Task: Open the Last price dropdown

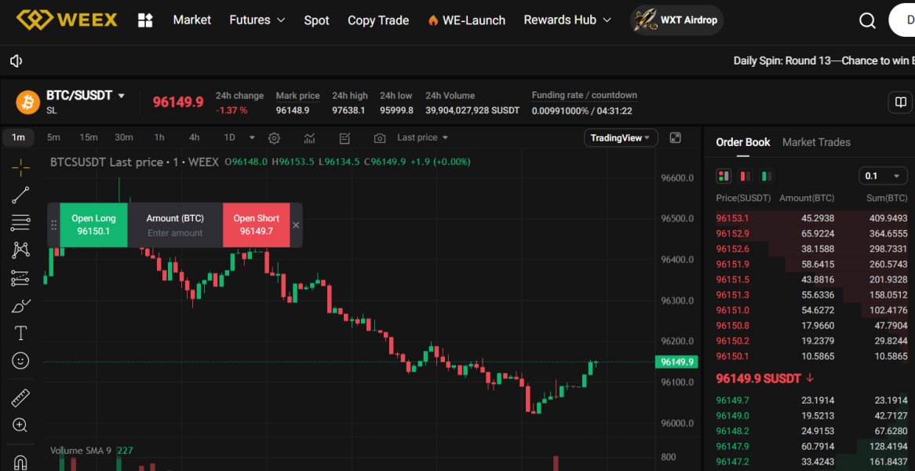Action: [x=422, y=137]
